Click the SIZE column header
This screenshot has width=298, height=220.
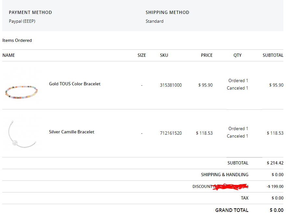pos(142,55)
